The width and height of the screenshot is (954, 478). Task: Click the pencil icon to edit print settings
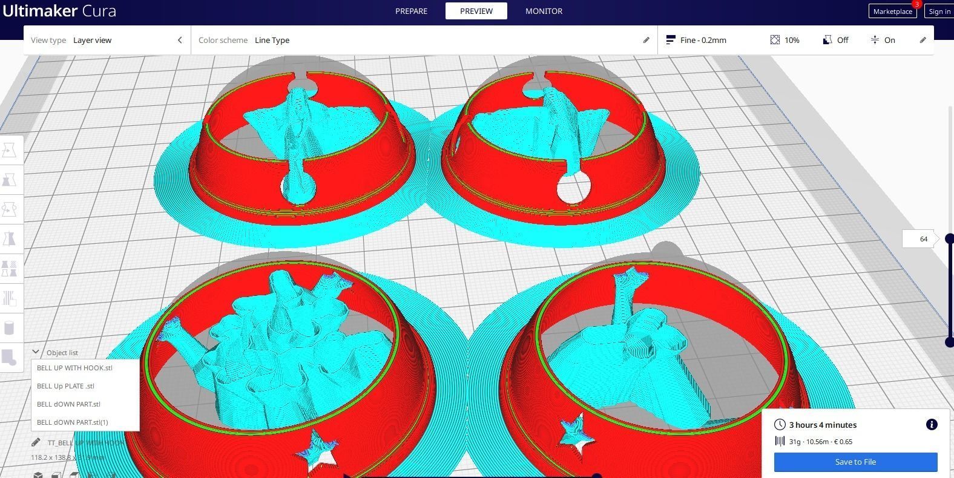[923, 40]
